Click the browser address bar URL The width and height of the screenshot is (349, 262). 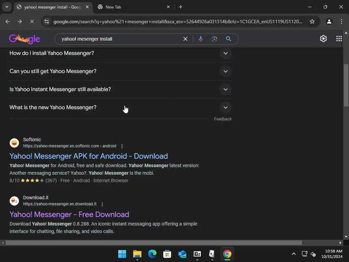point(178,21)
